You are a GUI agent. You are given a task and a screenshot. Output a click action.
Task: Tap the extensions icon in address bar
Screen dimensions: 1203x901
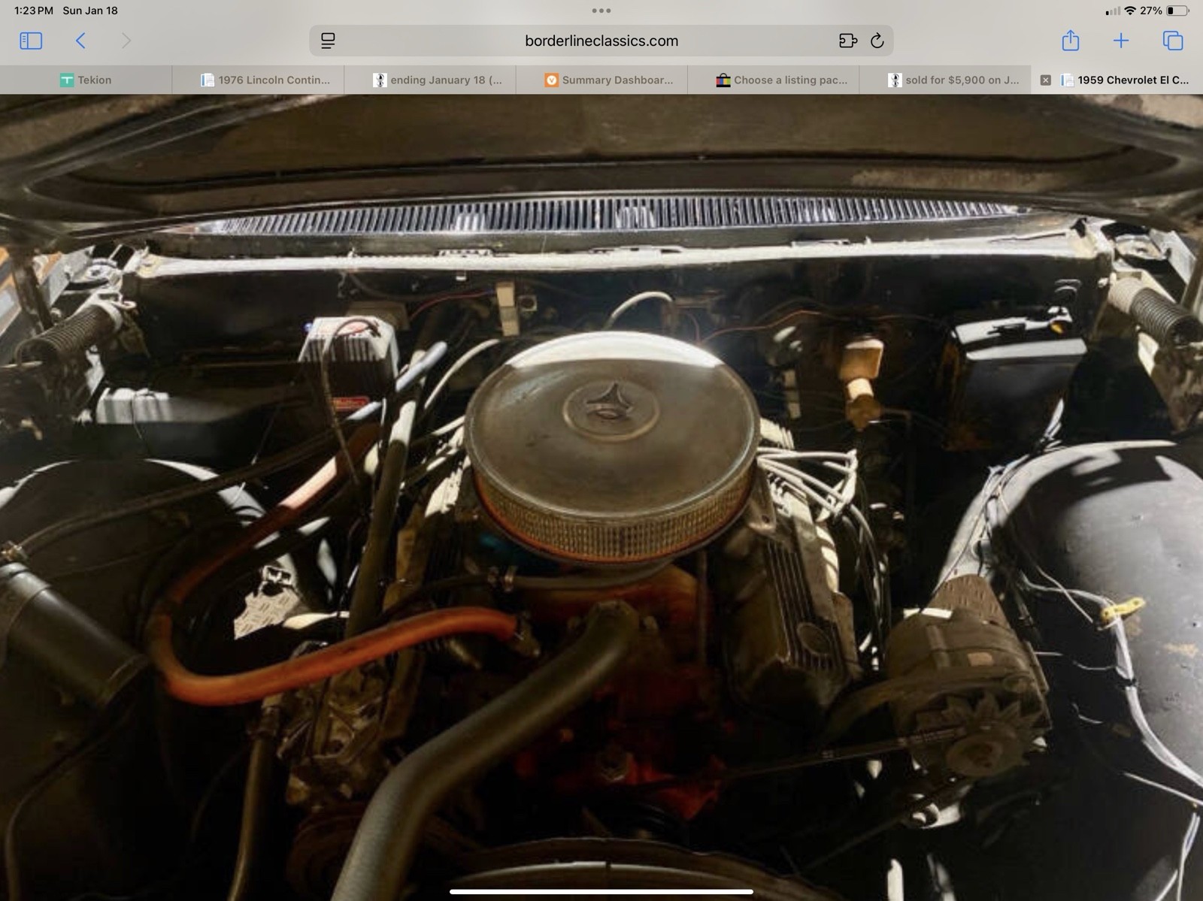(847, 41)
